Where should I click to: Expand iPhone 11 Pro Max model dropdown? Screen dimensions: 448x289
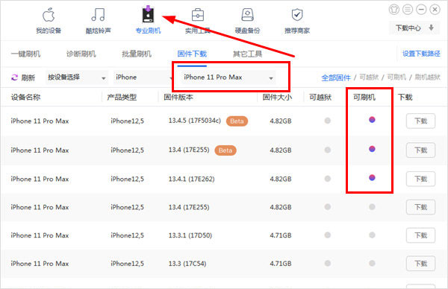(x=228, y=77)
